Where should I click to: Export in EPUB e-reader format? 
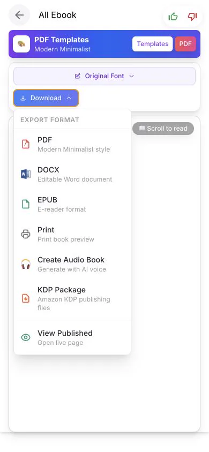(72, 205)
